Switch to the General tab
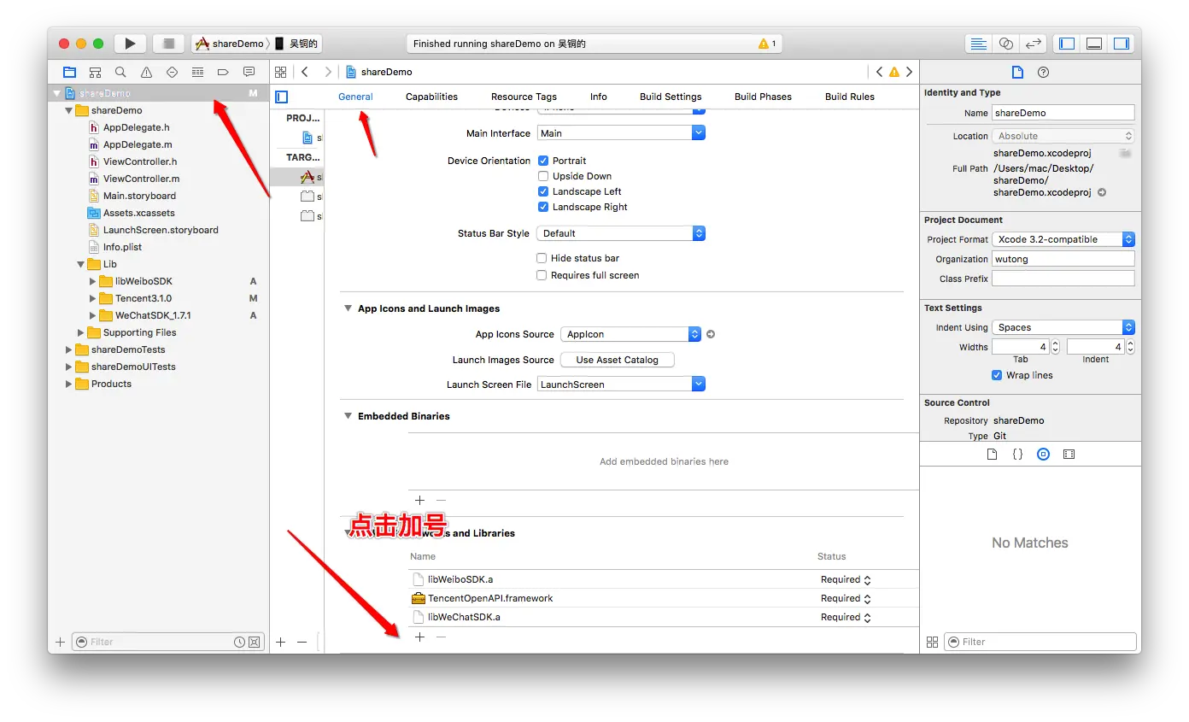 (x=355, y=97)
